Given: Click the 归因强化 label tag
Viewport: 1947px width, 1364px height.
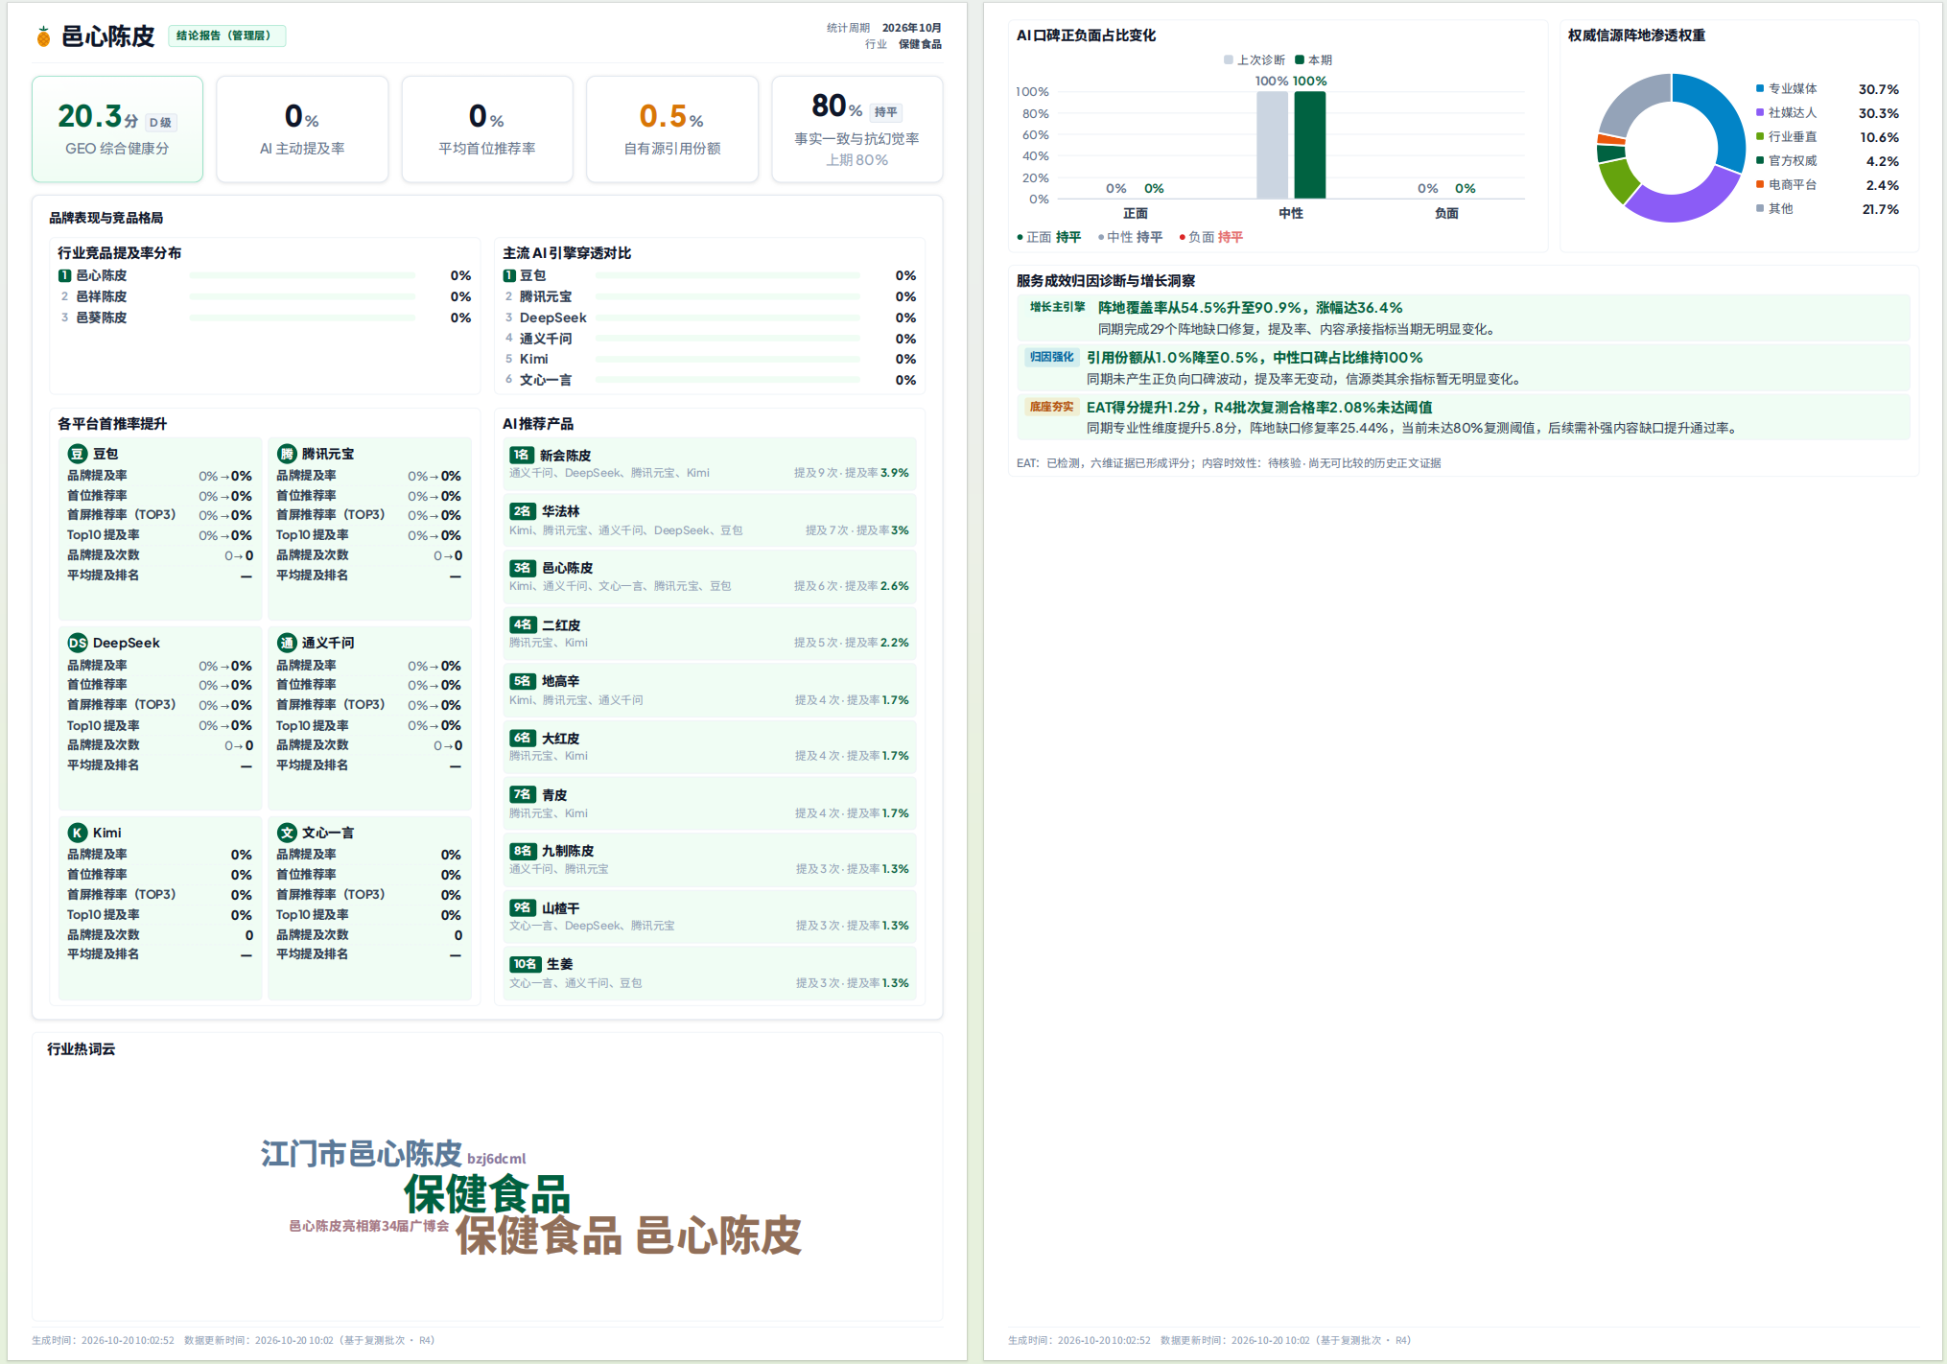Looking at the screenshot, I should tap(1052, 357).
